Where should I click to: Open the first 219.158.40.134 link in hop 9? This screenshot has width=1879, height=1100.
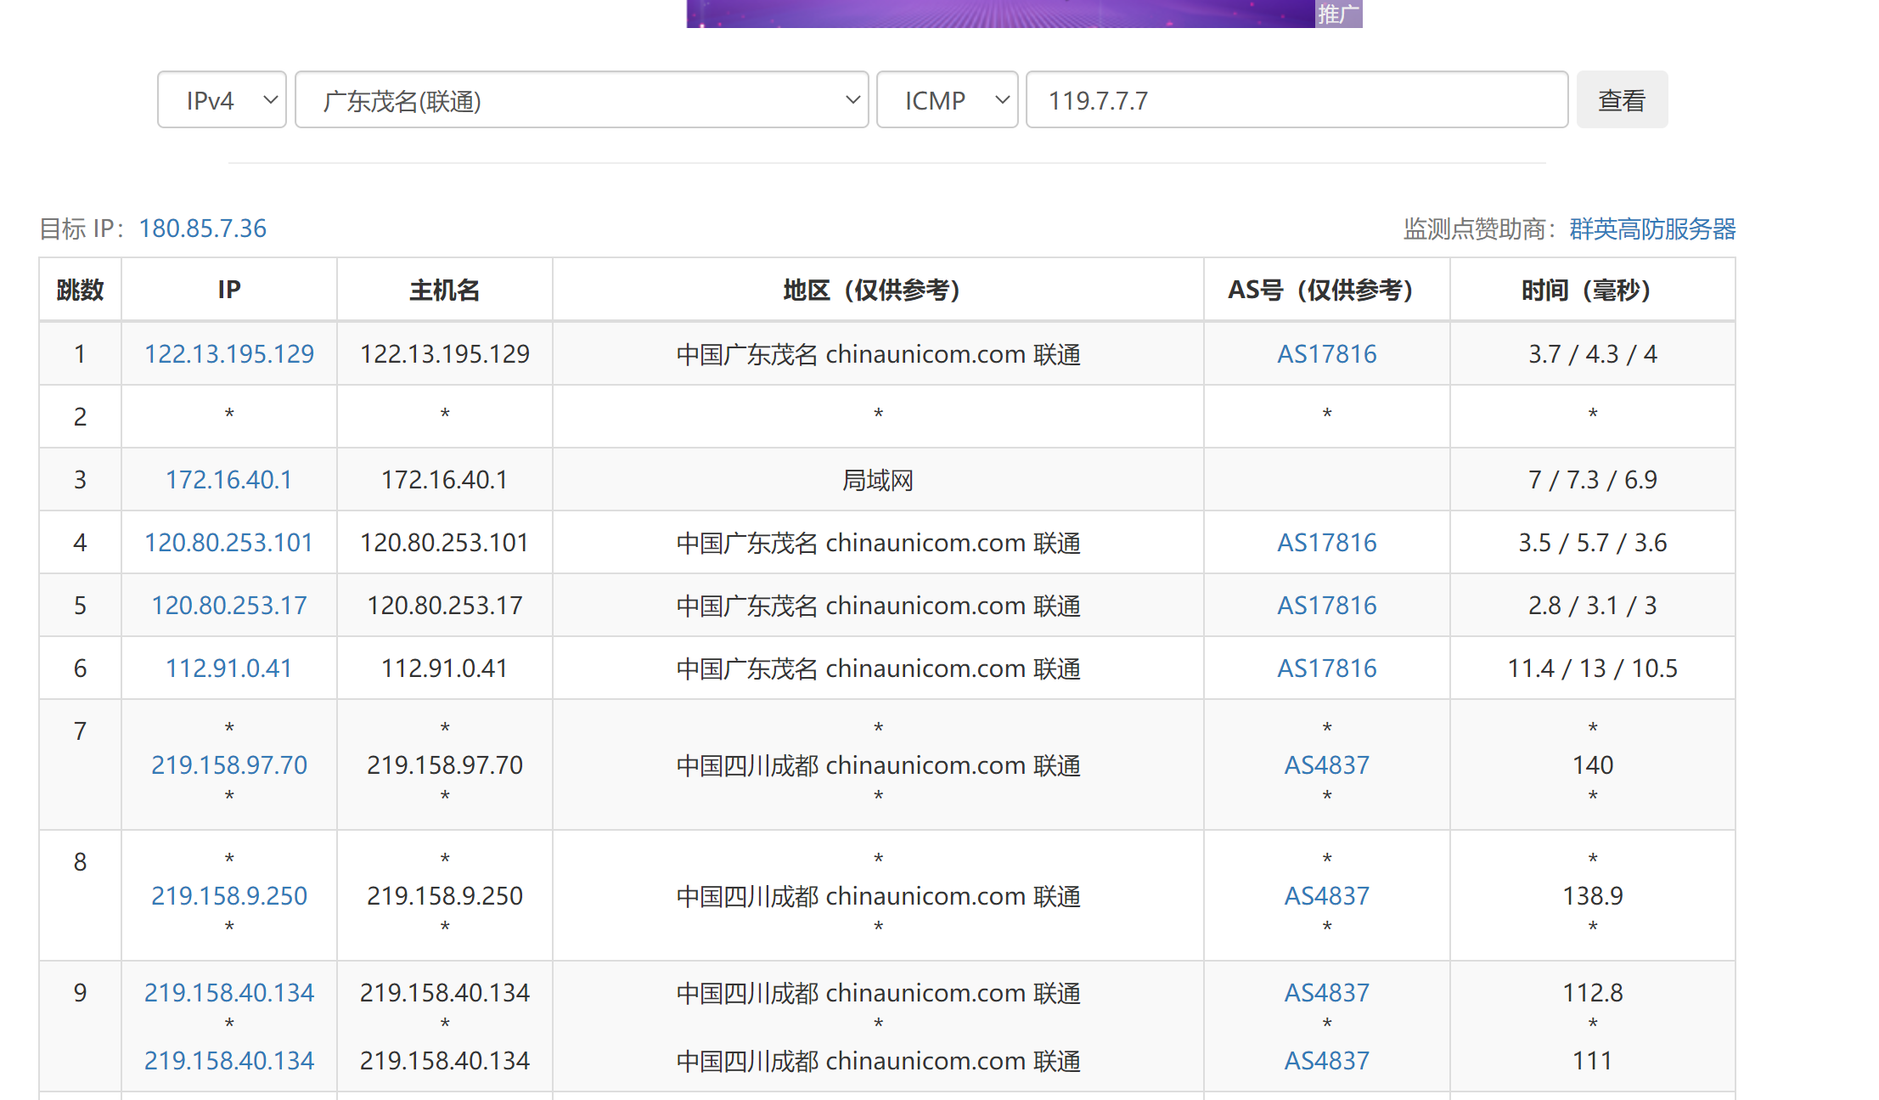click(229, 992)
